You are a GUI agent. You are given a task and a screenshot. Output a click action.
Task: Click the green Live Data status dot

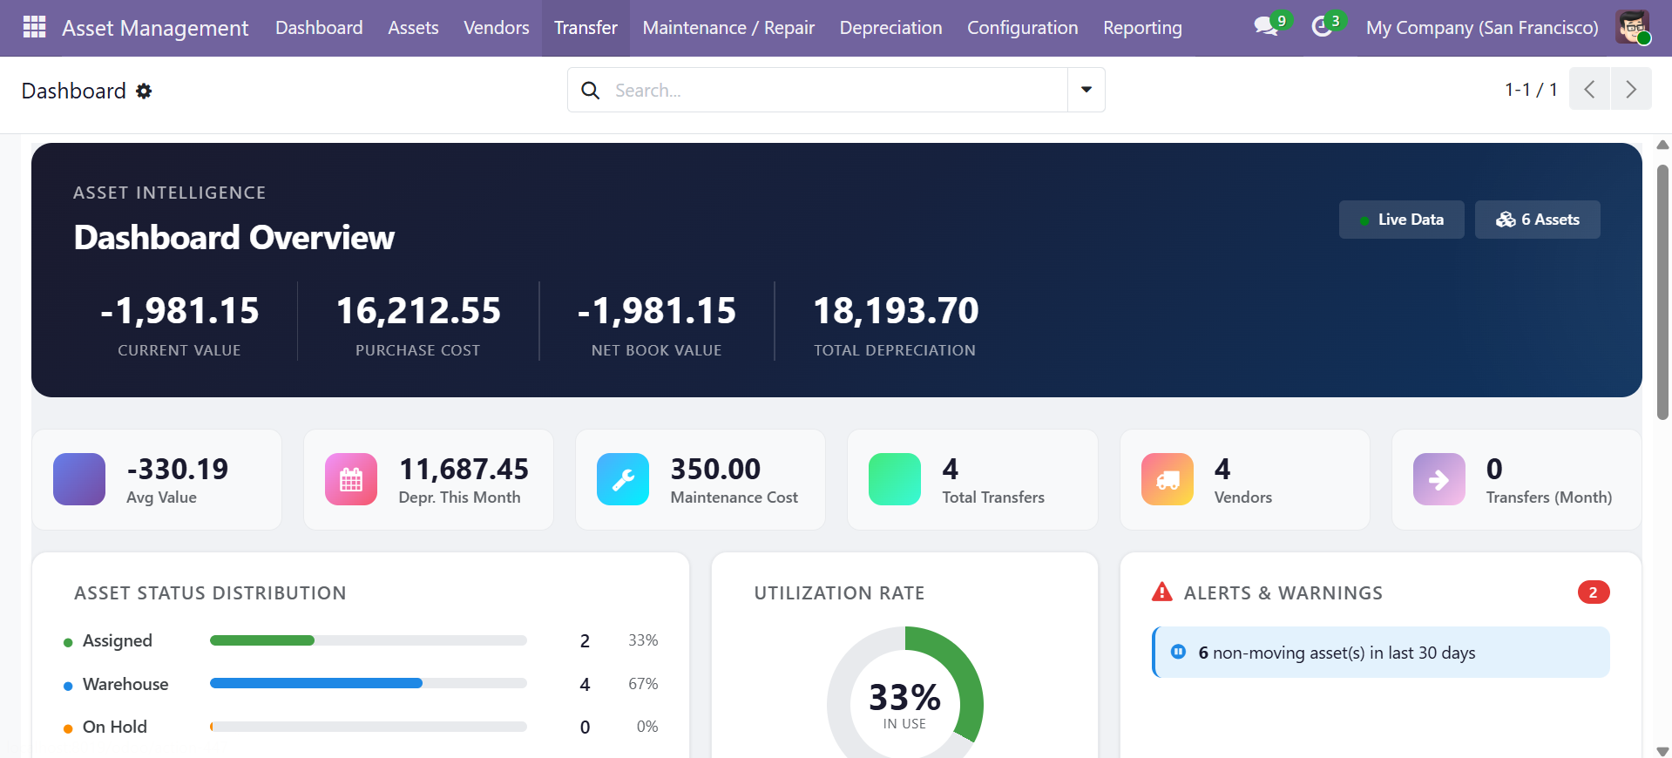[1364, 220]
